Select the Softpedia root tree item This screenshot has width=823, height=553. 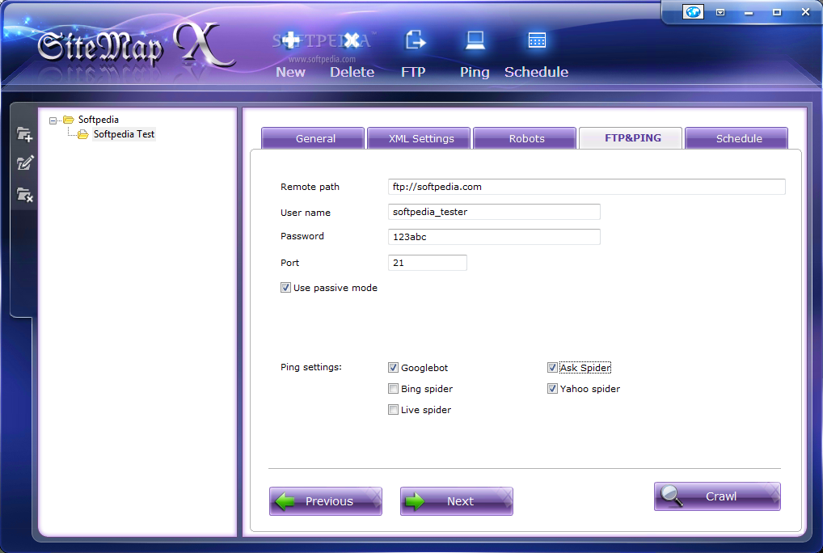click(x=98, y=120)
